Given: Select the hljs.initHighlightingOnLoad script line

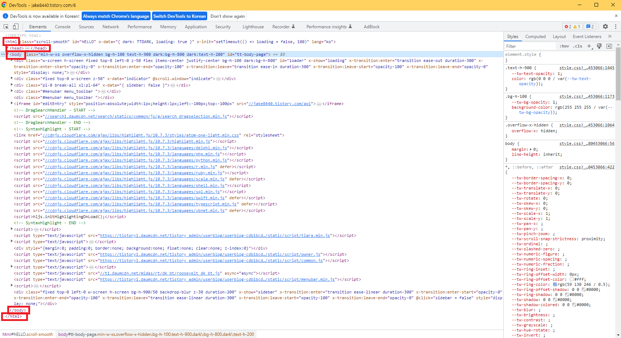Looking at the screenshot, I should (x=70, y=217).
